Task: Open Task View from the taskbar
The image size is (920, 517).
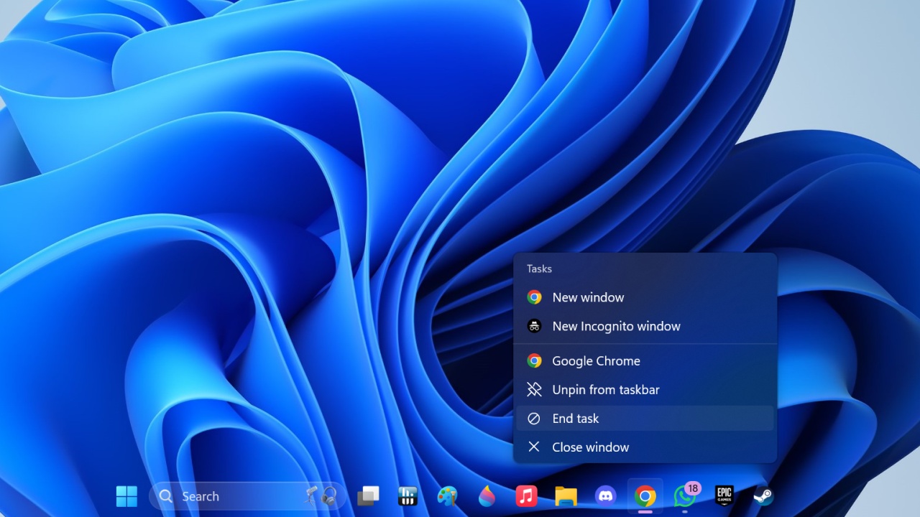Action: tap(369, 495)
